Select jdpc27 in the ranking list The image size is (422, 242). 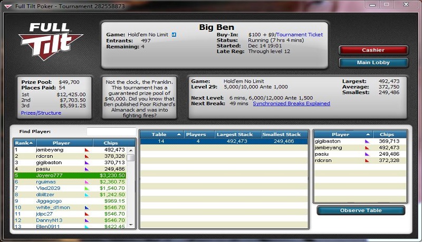pos(70,214)
